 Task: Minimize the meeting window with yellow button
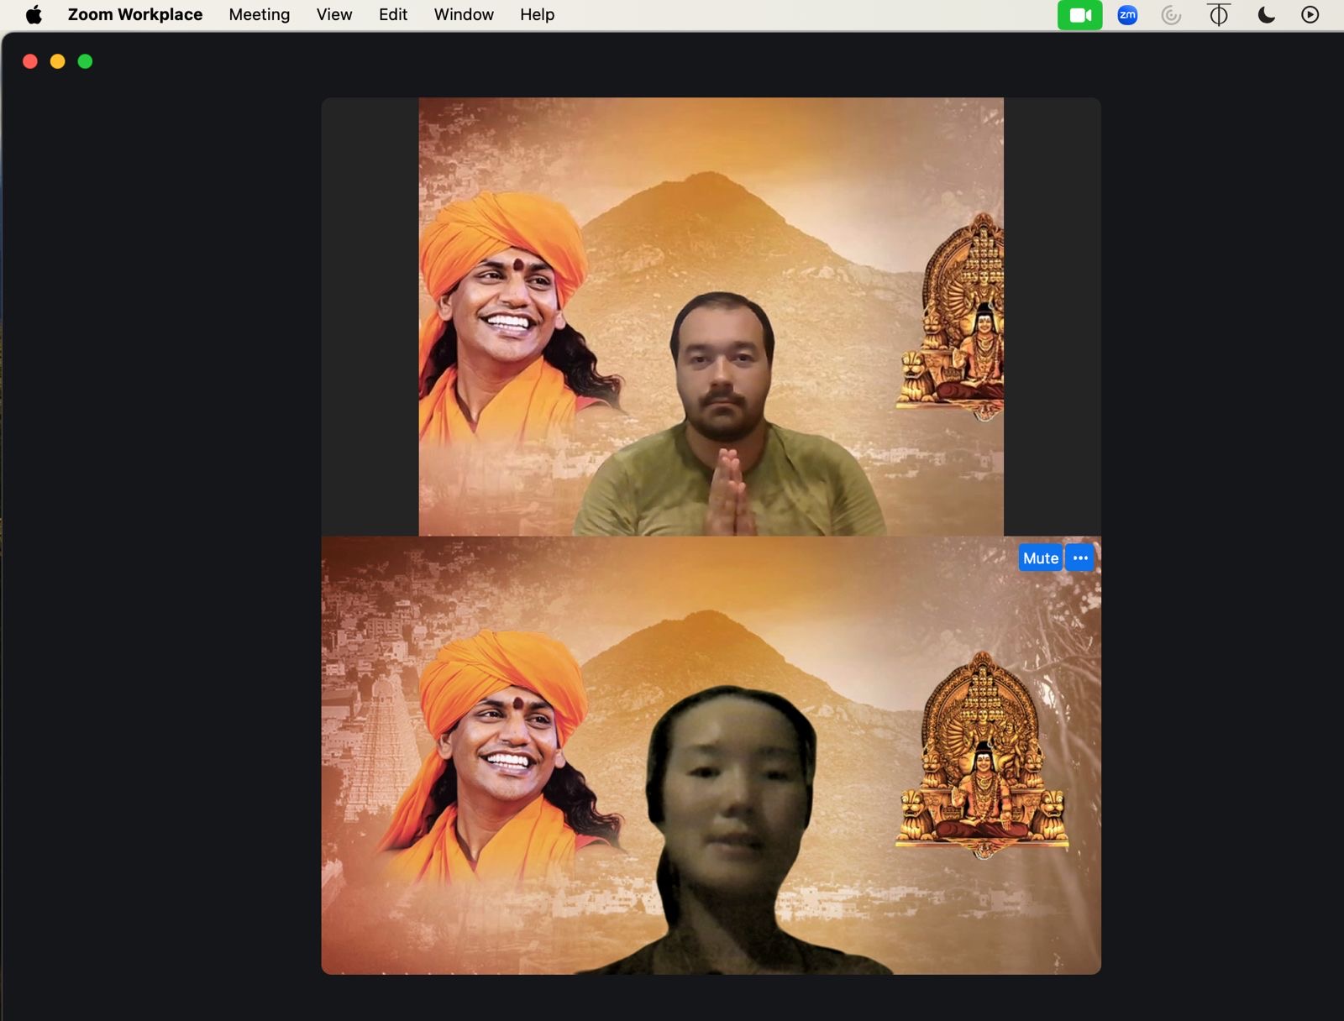coord(57,61)
